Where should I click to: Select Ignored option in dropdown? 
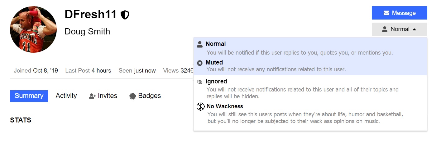(x=216, y=82)
